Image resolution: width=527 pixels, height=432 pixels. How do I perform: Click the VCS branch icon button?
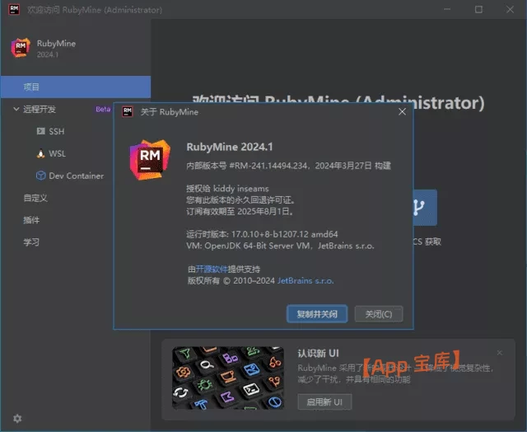[425, 208]
